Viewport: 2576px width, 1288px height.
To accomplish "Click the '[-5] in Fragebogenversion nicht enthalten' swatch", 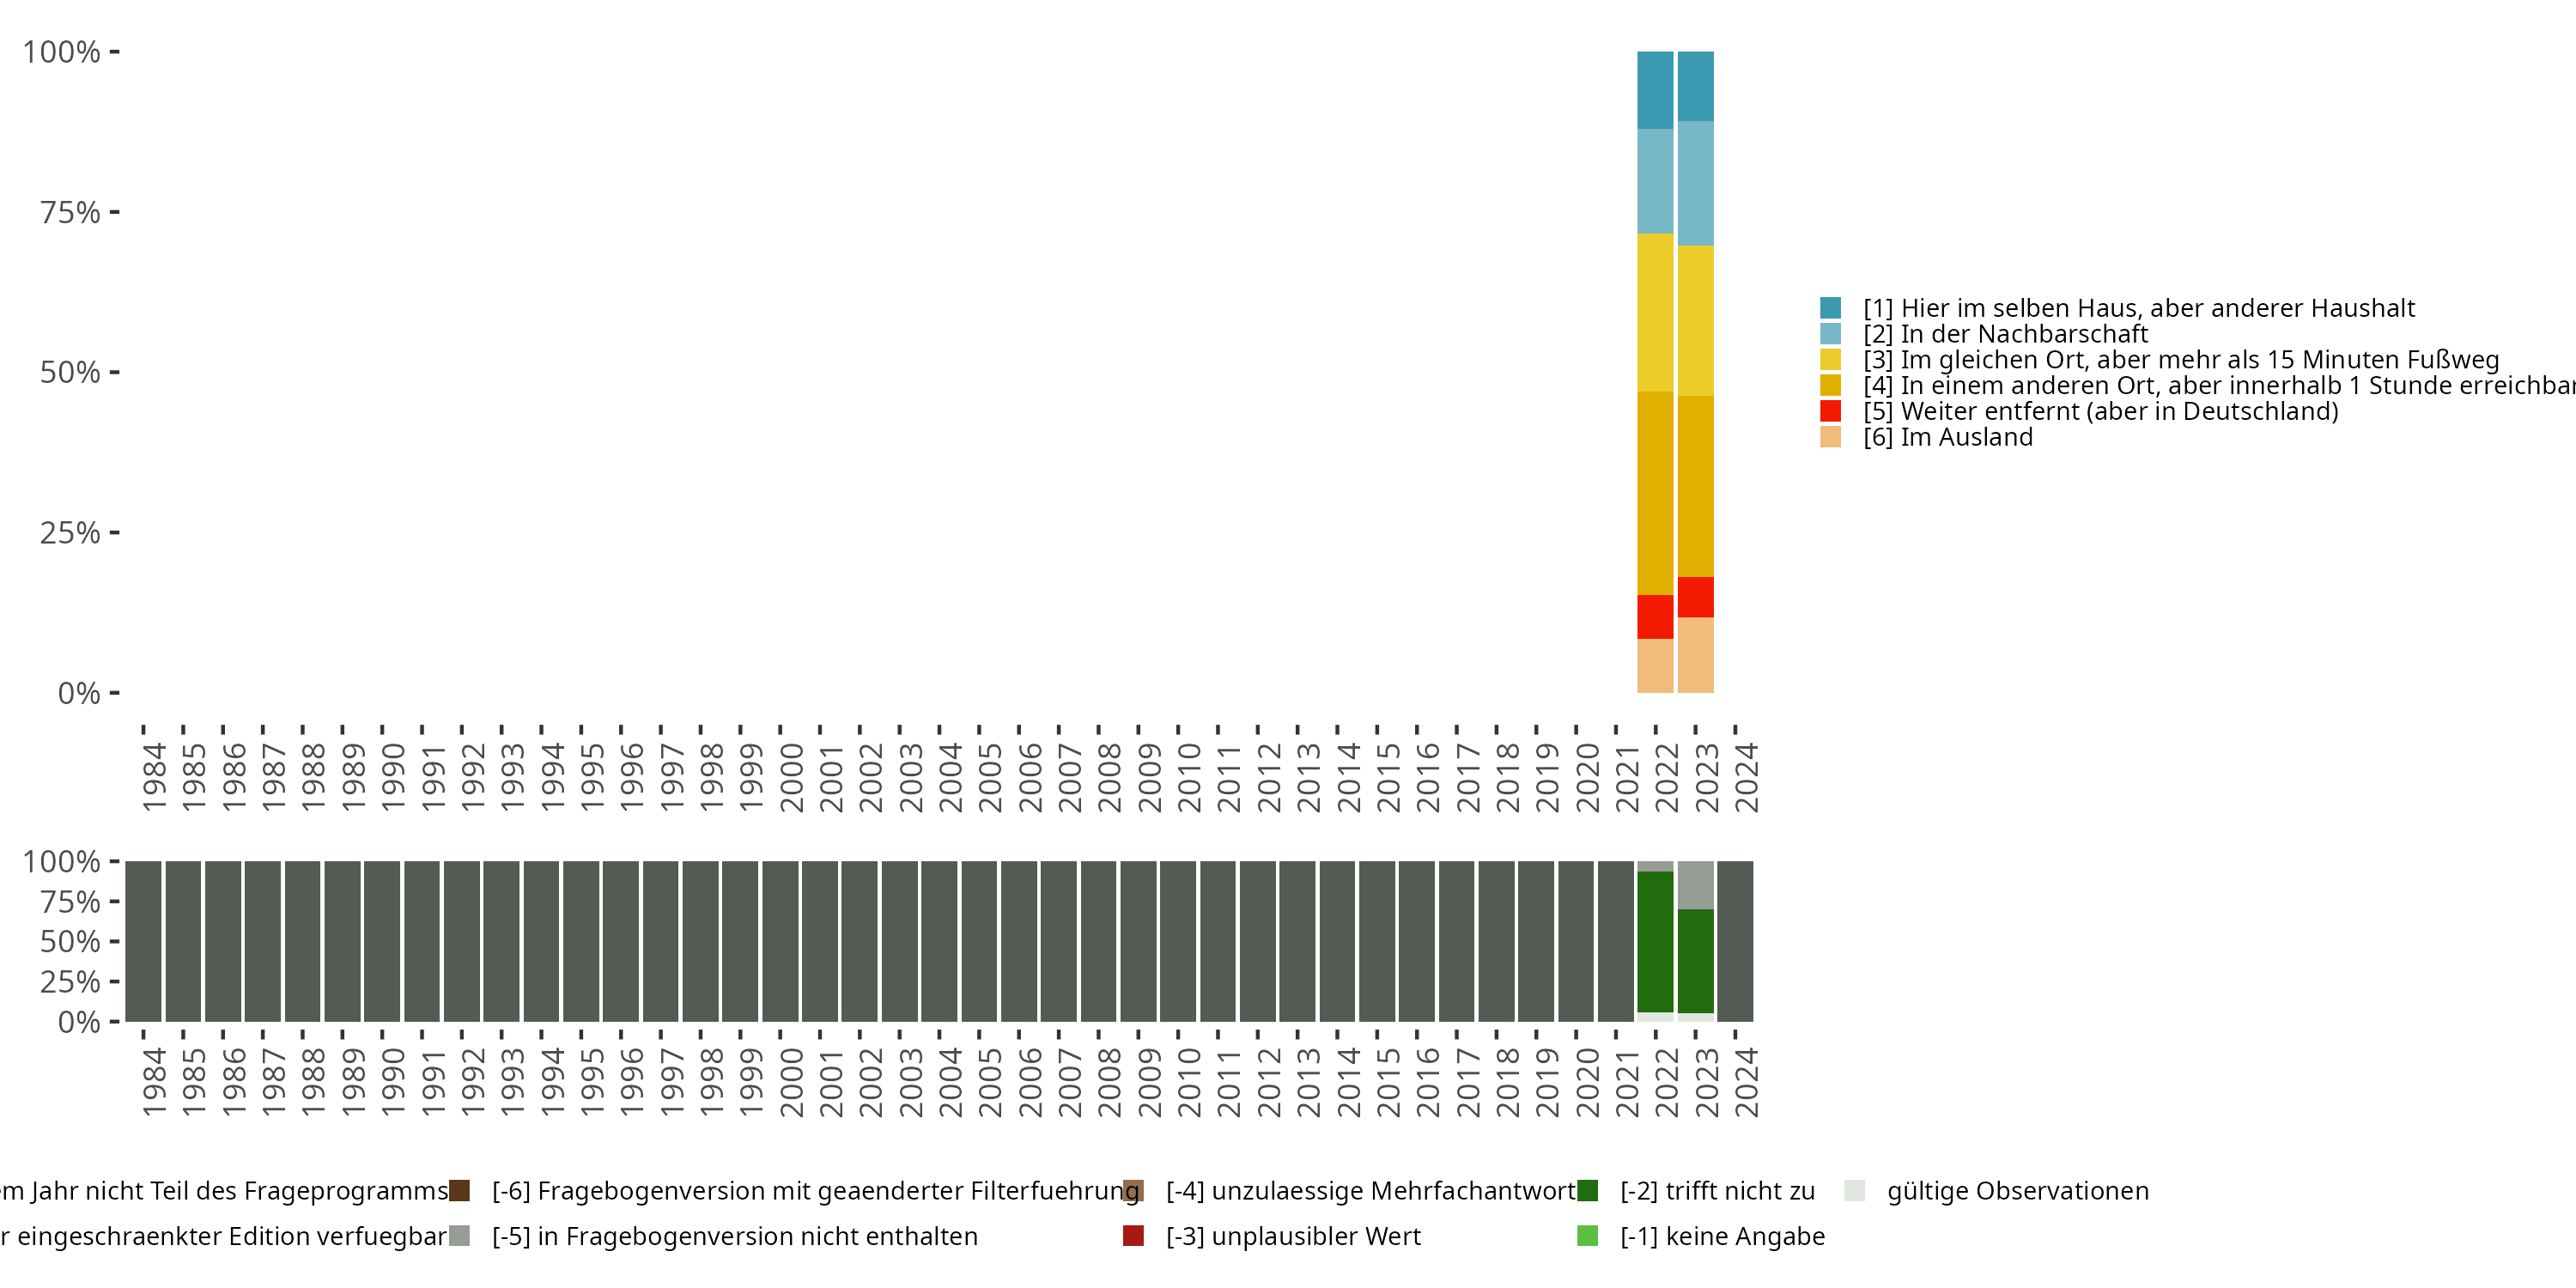I will (459, 1236).
